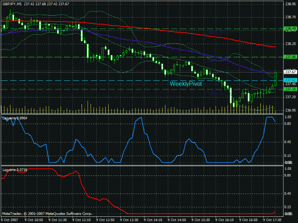This screenshot has height=223, width=298.
Task: Click the 9 Oct 14:50 time label
Action: pyautogui.click(x=177, y=220)
